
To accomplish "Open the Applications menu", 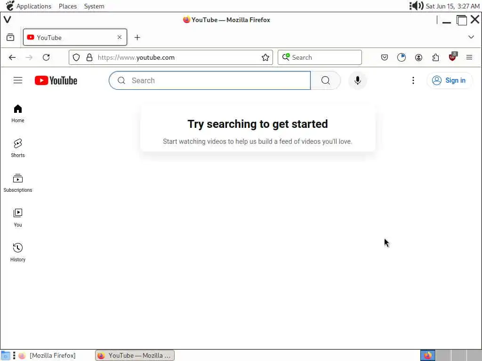I will point(33,6).
